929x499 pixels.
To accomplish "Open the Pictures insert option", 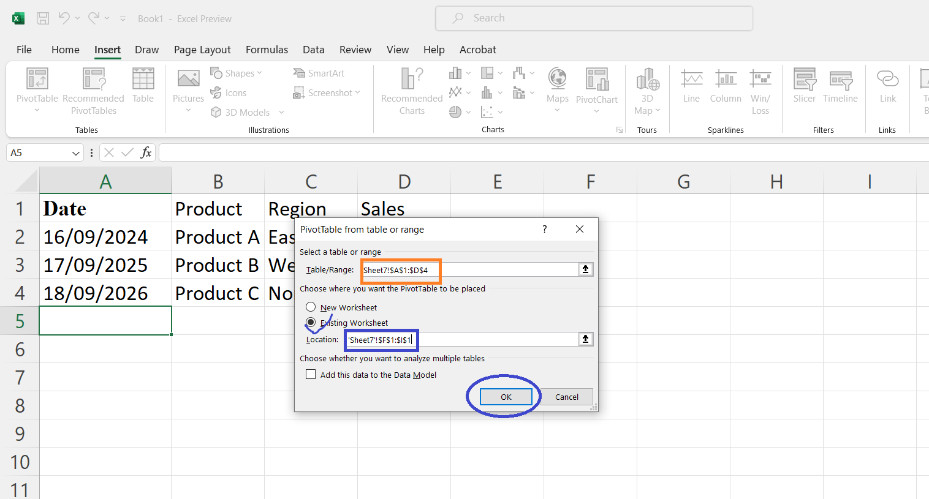I will pyautogui.click(x=188, y=91).
